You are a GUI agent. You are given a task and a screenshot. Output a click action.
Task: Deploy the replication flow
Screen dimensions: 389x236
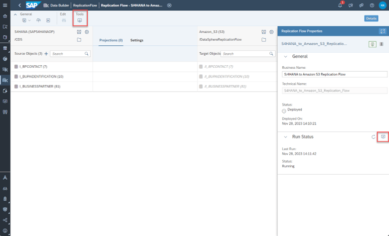click(x=38, y=20)
